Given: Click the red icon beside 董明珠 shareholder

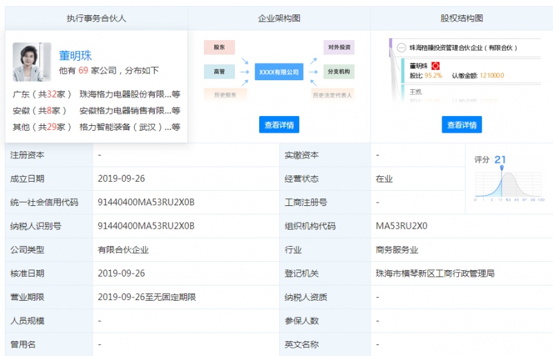Looking at the screenshot, I should [x=435, y=66].
